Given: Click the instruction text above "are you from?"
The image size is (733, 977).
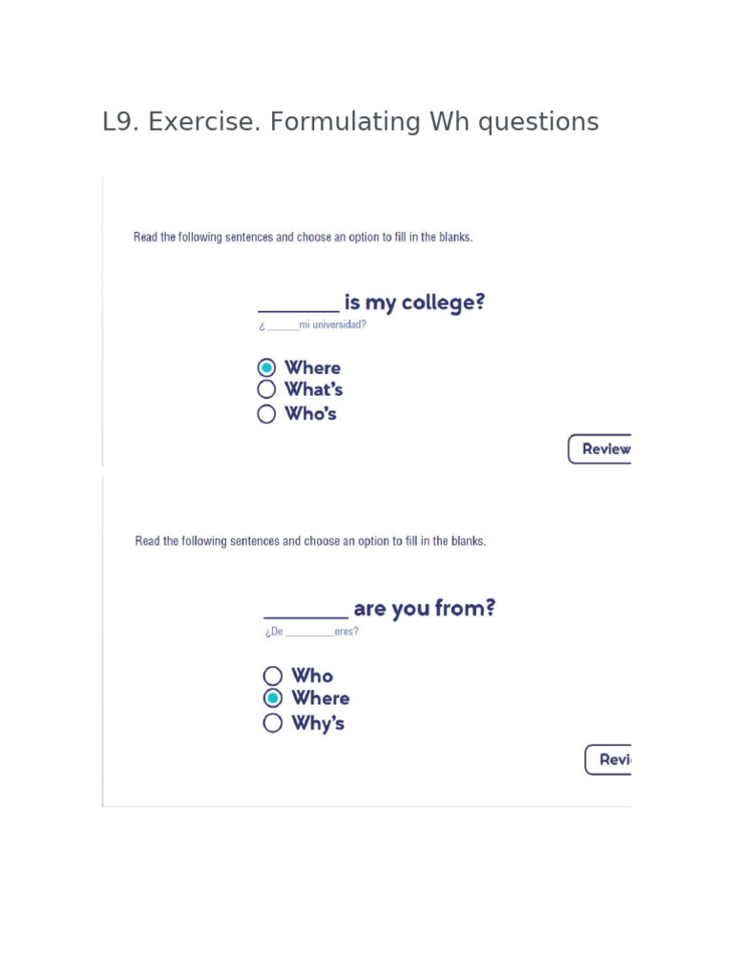Looking at the screenshot, I should [x=310, y=541].
